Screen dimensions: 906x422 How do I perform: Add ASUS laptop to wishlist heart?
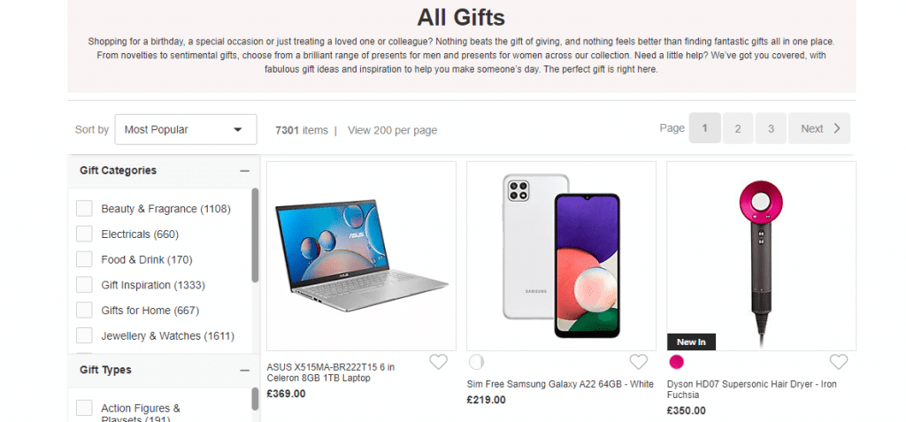point(438,362)
